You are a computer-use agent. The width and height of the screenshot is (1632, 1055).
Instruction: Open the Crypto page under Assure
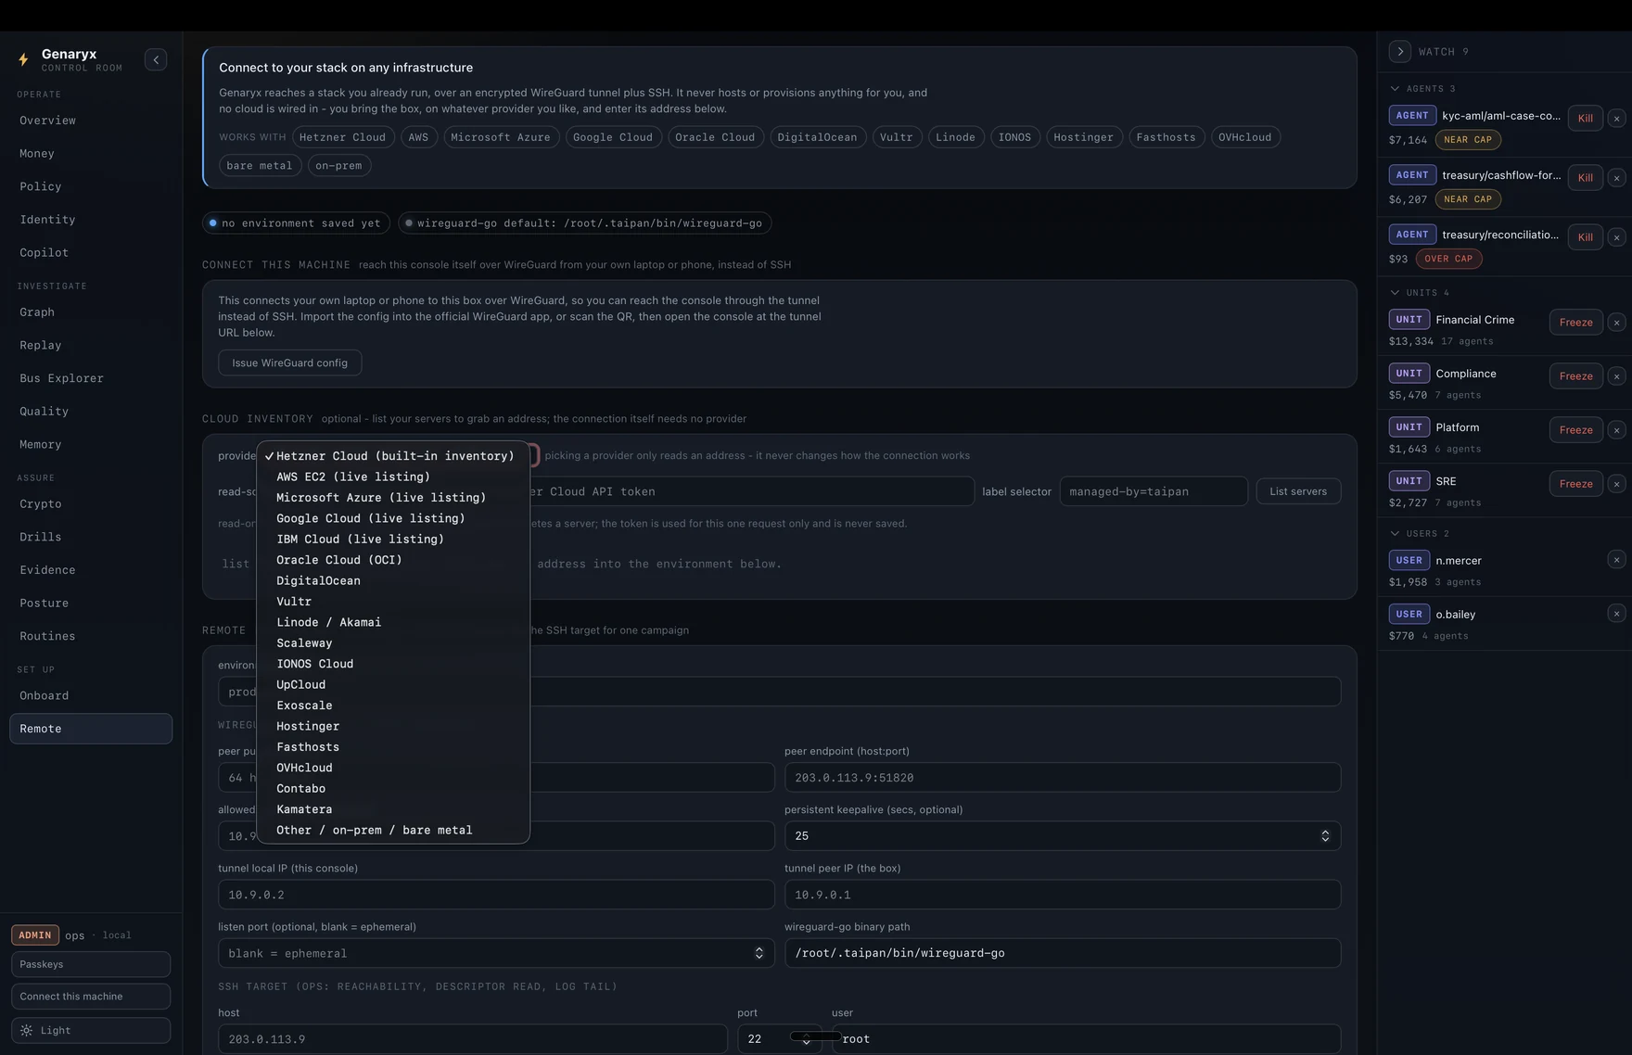(91, 504)
